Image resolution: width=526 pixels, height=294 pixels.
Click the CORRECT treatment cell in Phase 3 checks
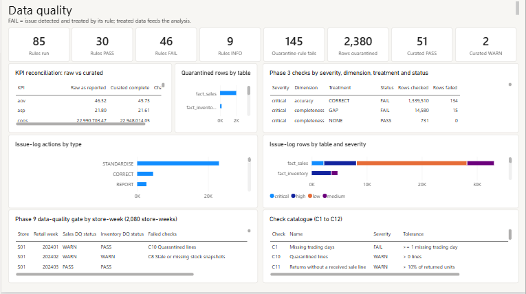(x=339, y=100)
